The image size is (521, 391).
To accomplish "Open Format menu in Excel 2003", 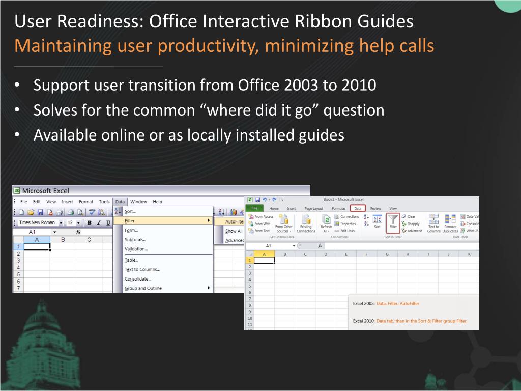I will click(86, 202).
